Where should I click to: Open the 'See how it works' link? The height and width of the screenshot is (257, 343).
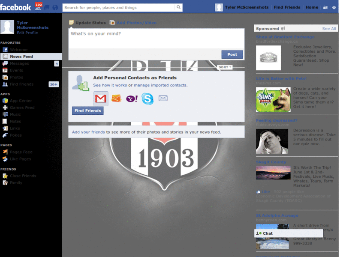pos(110,85)
